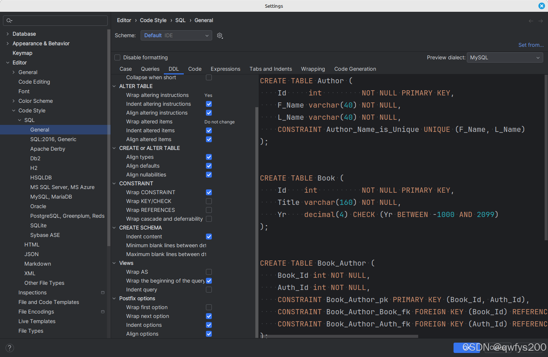Expand the Database tree node
548x357 pixels.
pos(8,34)
